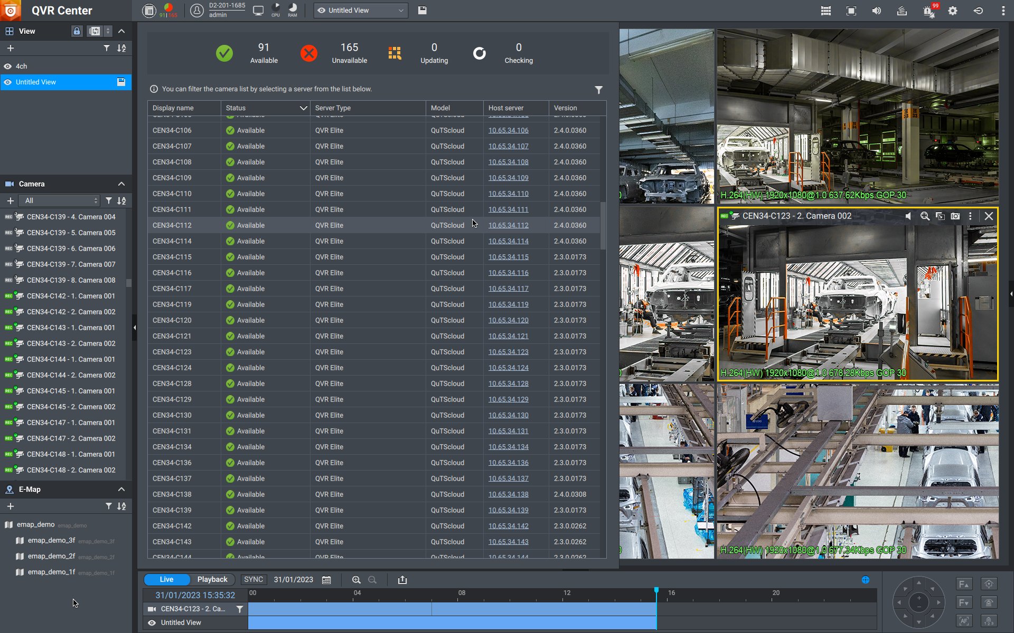Switch to Playback mode
This screenshot has height=633, width=1014.
coord(212,579)
